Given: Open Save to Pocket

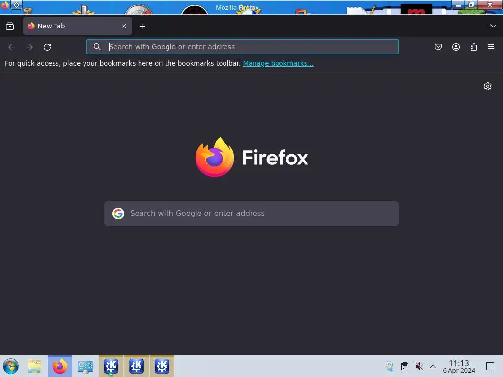Looking at the screenshot, I should (438, 47).
